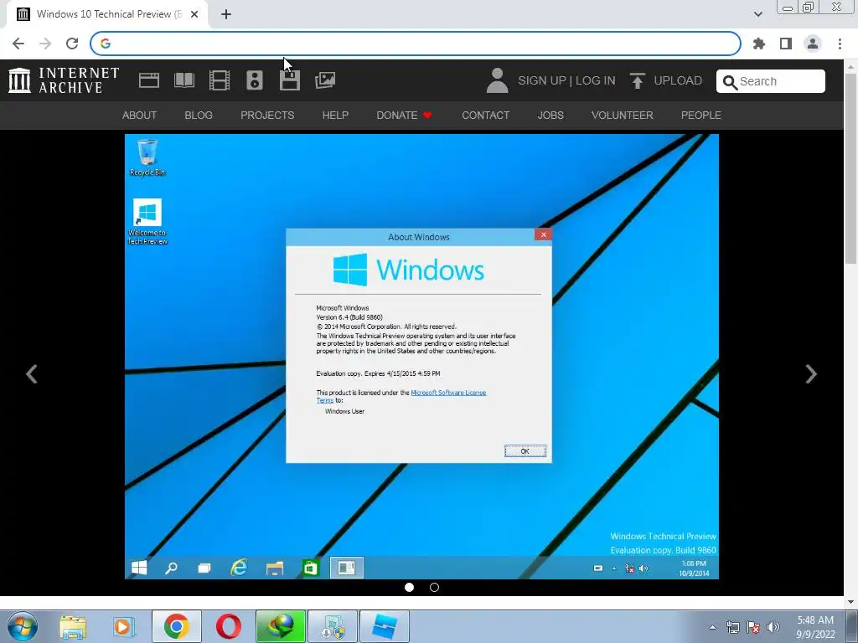The height and width of the screenshot is (643, 858).
Task: Go back to previous page
Action: point(18,44)
